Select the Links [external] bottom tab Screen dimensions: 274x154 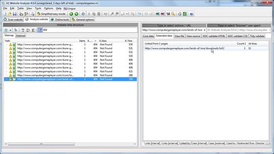pyautogui.click(x=170, y=143)
